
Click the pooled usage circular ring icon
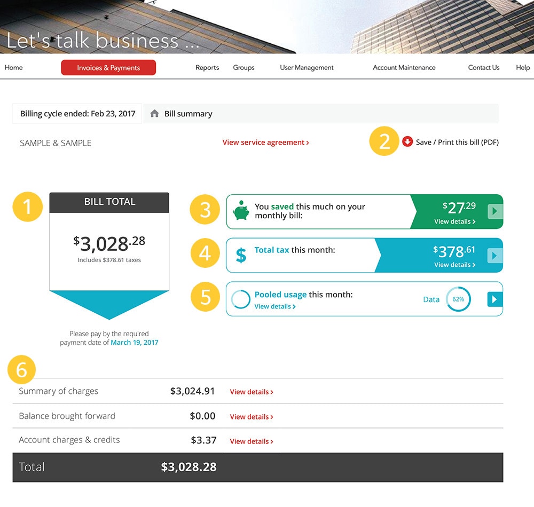(x=241, y=299)
